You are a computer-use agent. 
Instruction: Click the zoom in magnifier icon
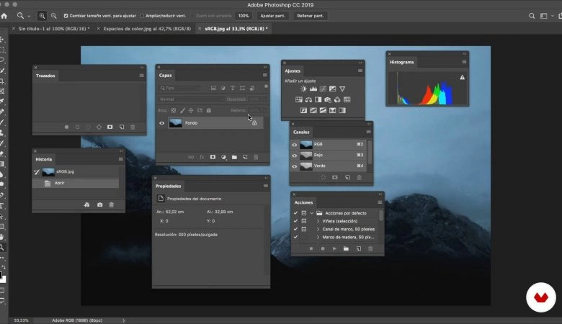[43, 15]
